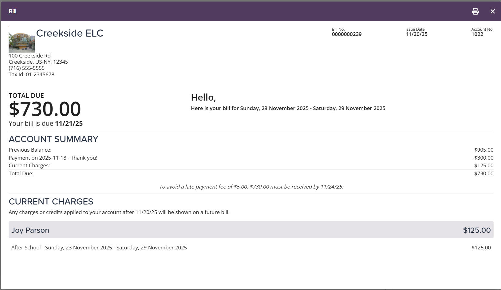Close the Bill dialog
The image size is (501, 290).
click(492, 11)
